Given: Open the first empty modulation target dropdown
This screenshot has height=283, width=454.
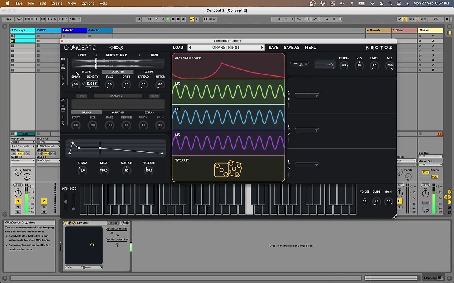Looking at the screenshot, I should [x=307, y=96].
